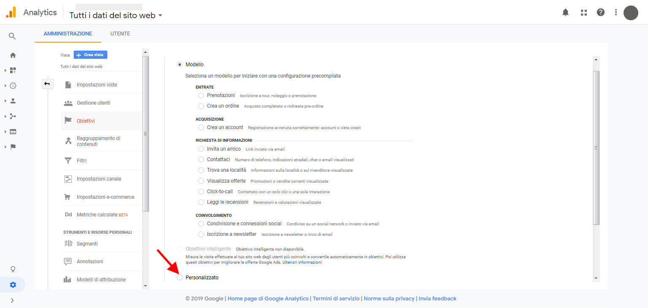The height and width of the screenshot is (308, 648).
Task: Click the search magnifier icon in sidebar
Action: (x=12, y=36)
